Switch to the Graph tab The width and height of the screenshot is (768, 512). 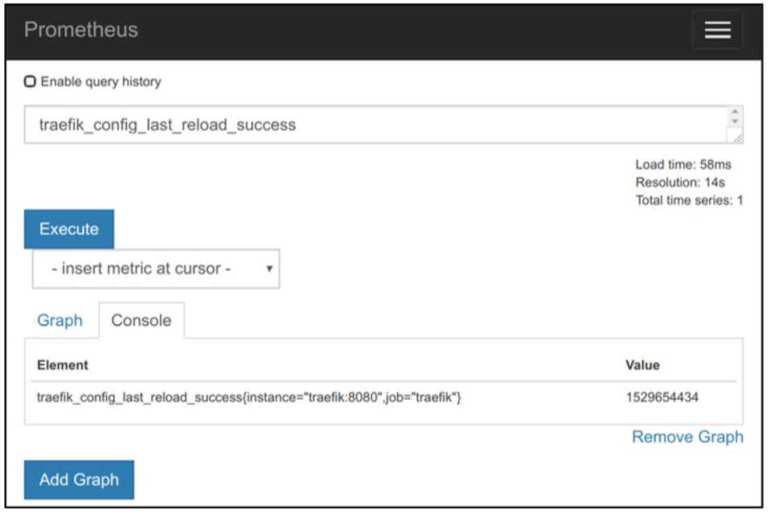60,320
